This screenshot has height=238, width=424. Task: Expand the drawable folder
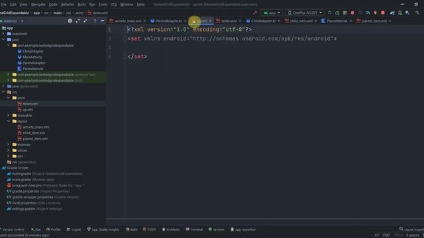tap(9, 115)
